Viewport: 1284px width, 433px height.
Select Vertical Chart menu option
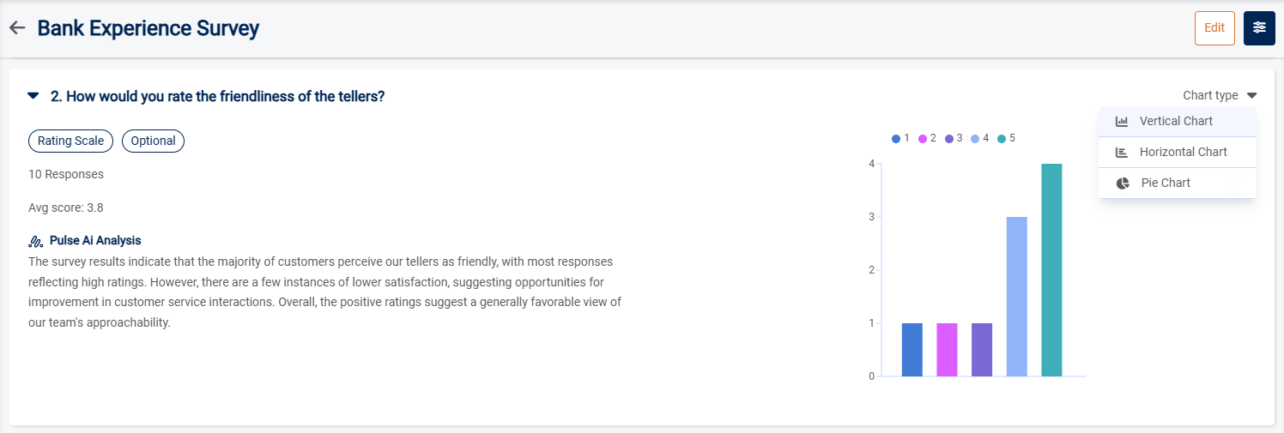[1176, 122]
